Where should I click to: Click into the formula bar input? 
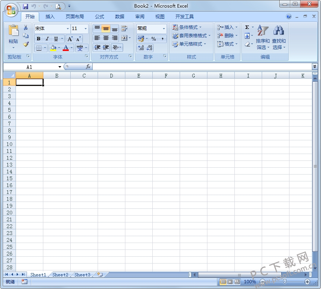point(202,67)
